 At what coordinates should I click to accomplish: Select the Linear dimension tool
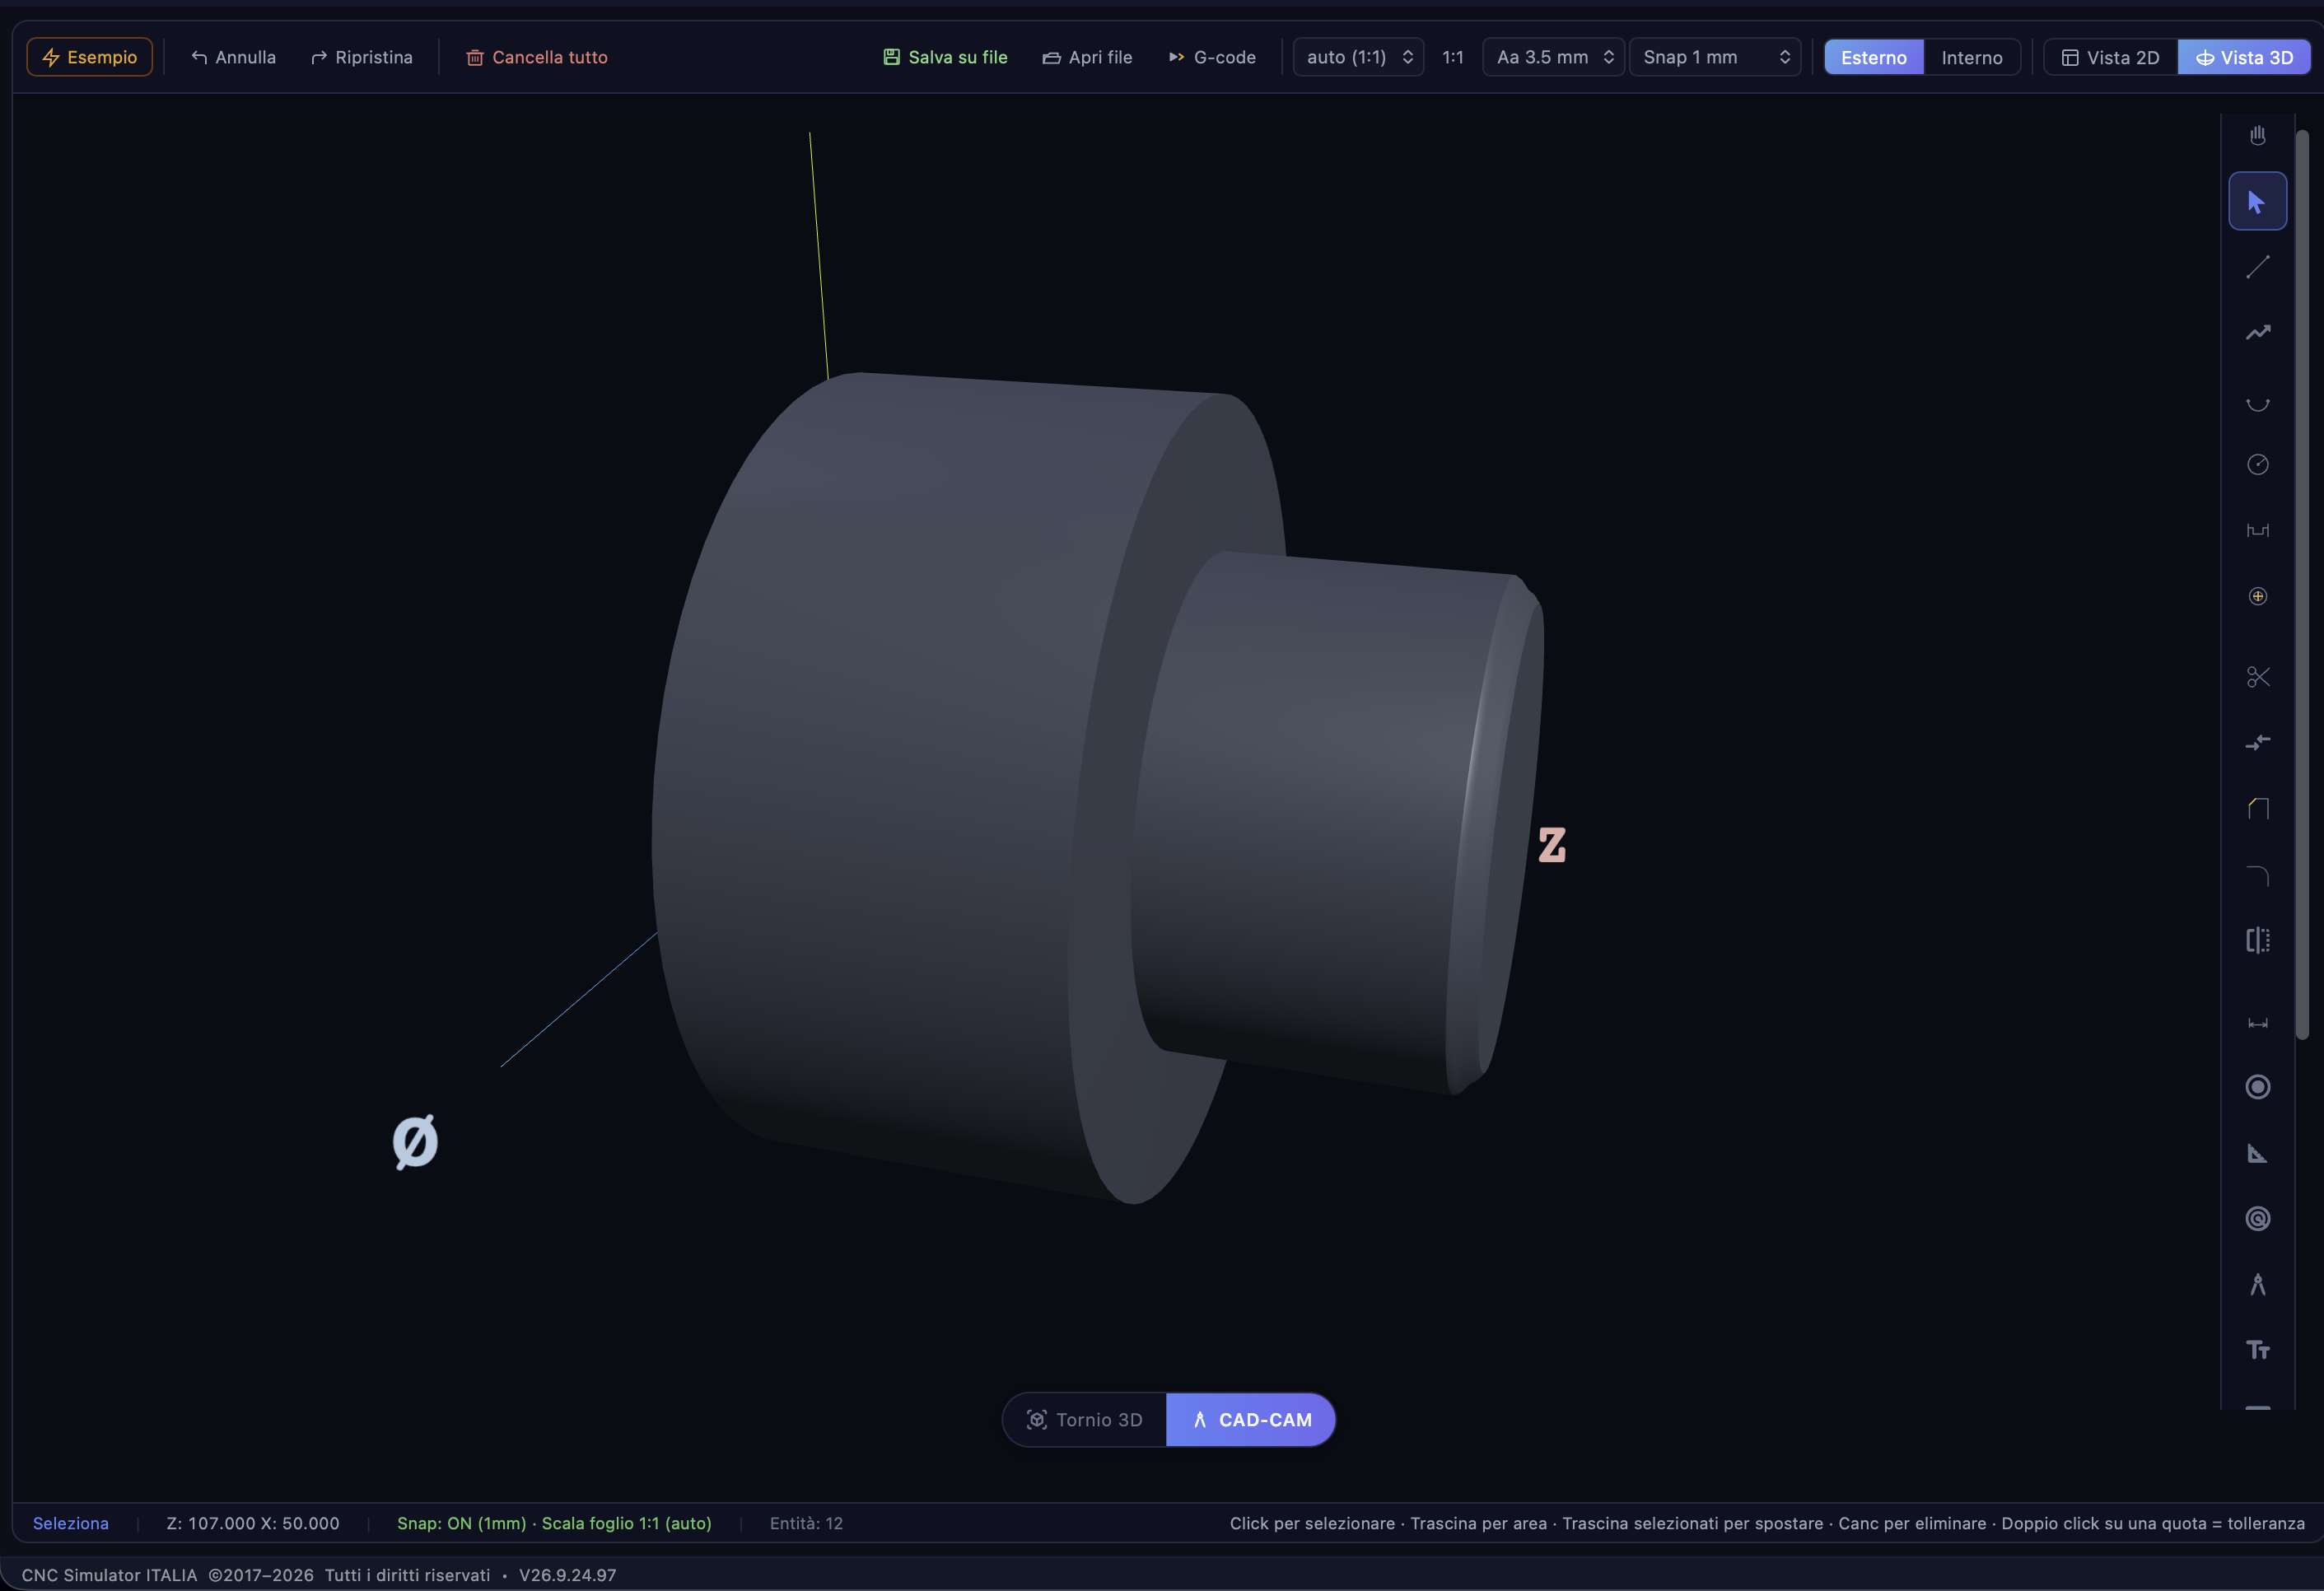pyautogui.click(x=2257, y=1022)
